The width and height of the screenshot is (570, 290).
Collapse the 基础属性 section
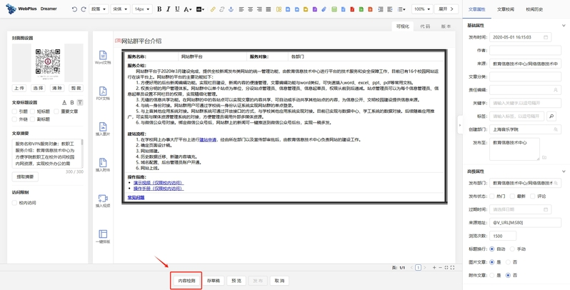pyautogui.click(x=564, y=26)
